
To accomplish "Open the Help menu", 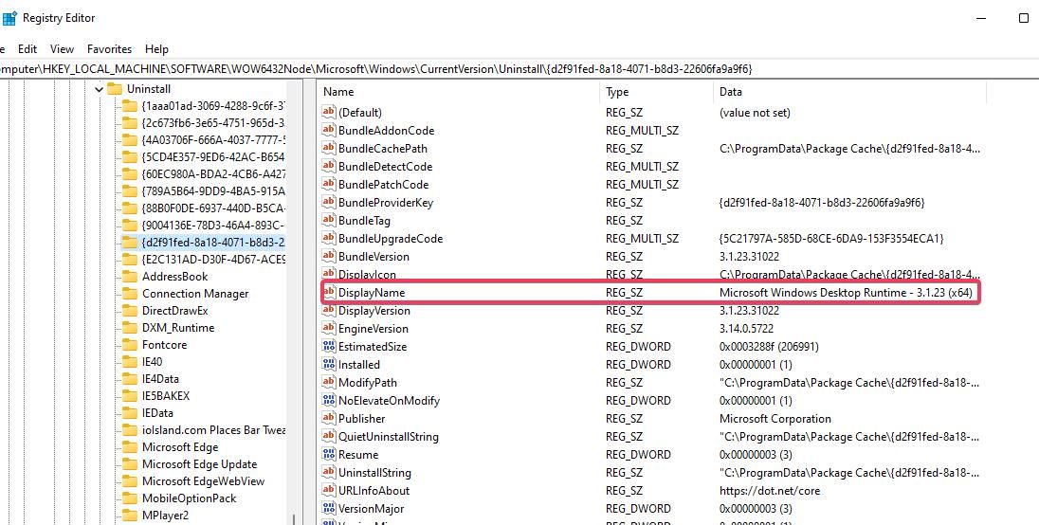I will (157, 49).
